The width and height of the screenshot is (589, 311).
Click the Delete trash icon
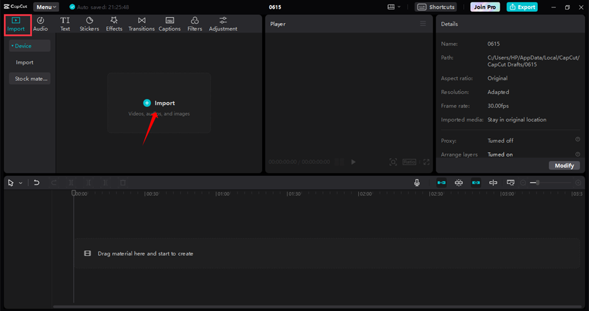pyautogui.click(x=123, y=183)
